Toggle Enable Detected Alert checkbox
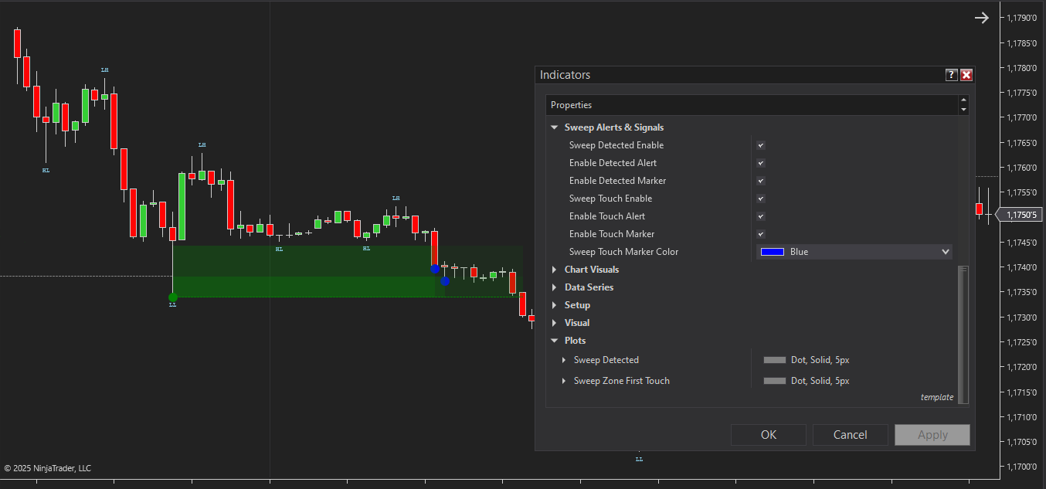The width and height of the screenshot is (1046, 489). click(x=760, y=163)
